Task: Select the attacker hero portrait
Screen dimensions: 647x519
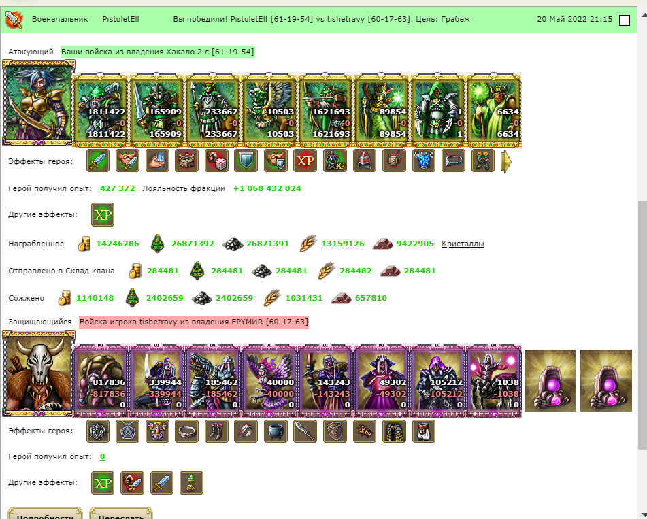Action: point(38,103)
